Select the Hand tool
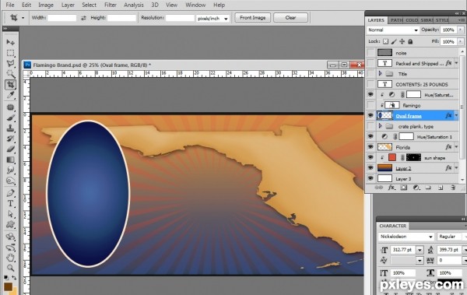This screenshot has height=295, width=467. coord(10,258)
